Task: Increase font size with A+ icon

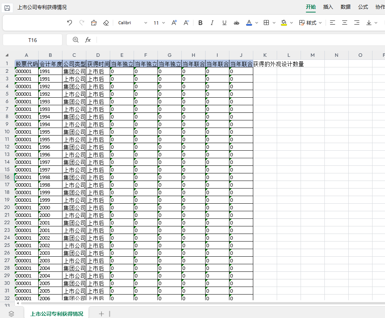Action: 174,23
